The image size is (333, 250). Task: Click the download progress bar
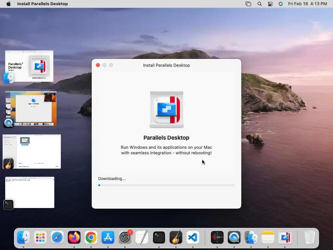click(166, 185)
